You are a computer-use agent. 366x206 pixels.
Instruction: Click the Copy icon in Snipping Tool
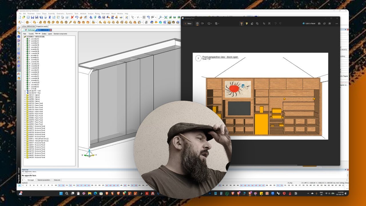click(x=325, y=23)
